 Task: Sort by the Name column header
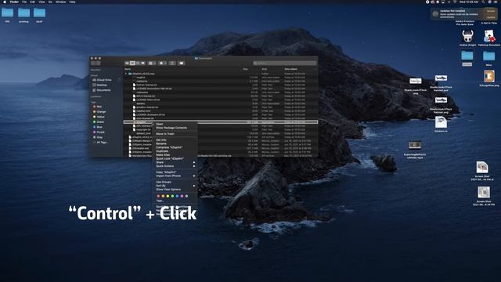[x=128, y=69]
